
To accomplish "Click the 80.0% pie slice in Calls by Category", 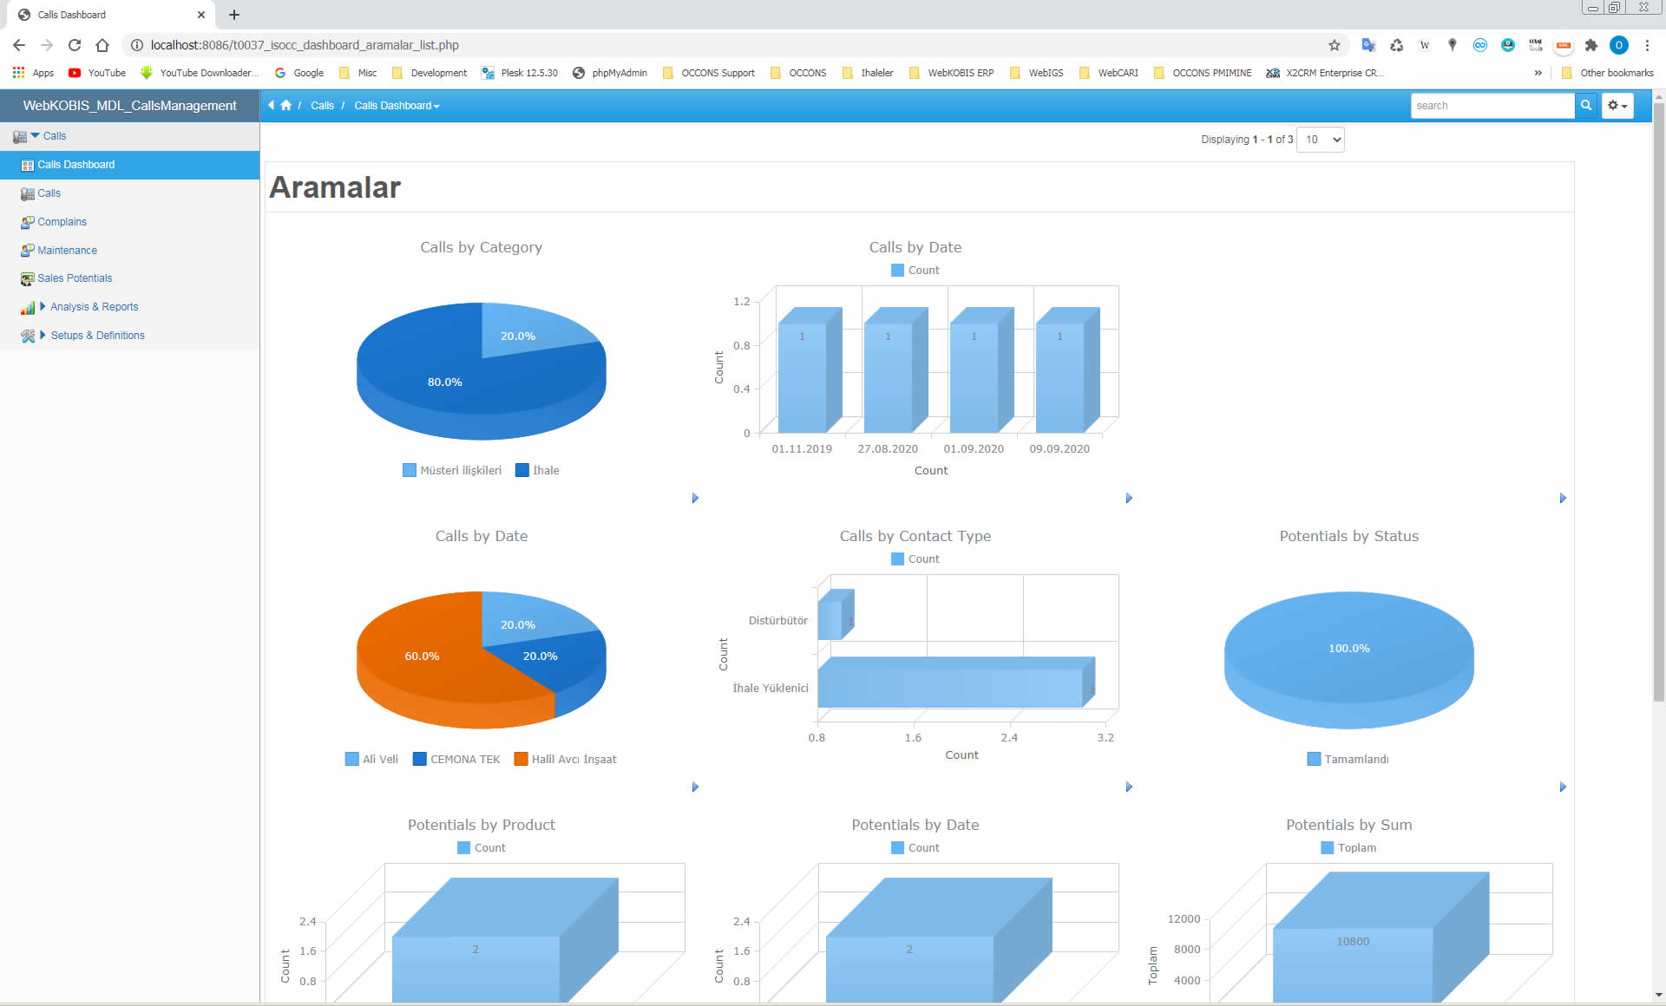I will tap(445, 382).
